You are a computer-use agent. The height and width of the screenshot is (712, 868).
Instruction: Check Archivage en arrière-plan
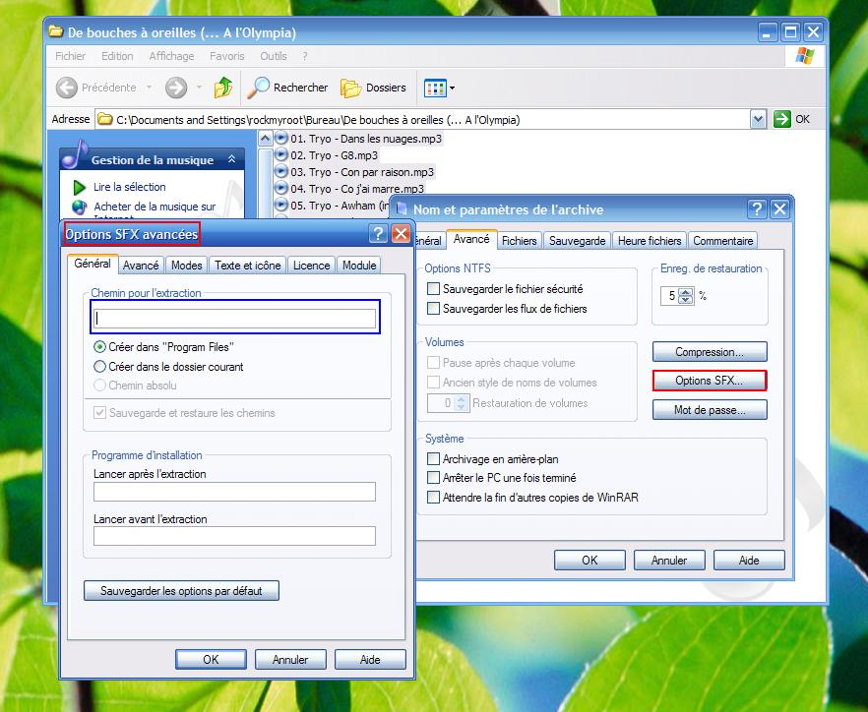click(434, 459)
